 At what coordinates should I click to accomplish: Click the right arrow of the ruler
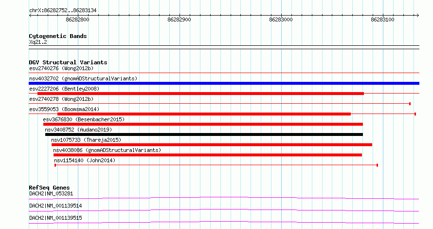(417, 16)
